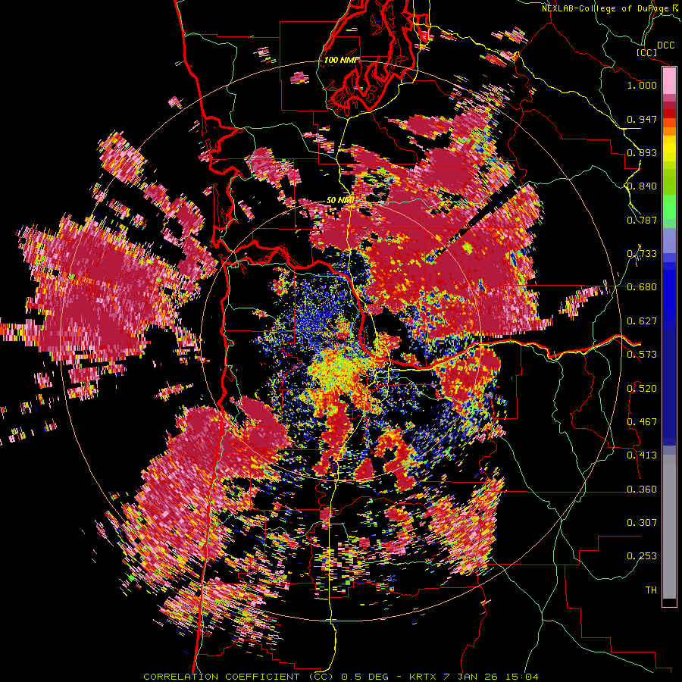Click the bright green color band beside 0.787
Image resolution: width=682 pixels, height=682 pixels.
pos(669,208)
